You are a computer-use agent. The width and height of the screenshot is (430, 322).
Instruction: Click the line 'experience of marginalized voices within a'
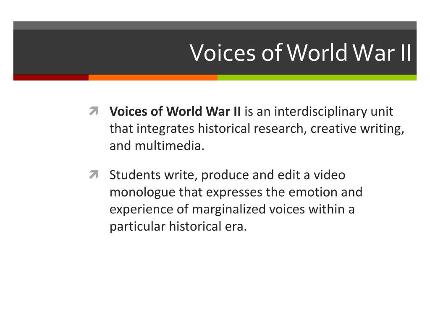coord(232,209)
